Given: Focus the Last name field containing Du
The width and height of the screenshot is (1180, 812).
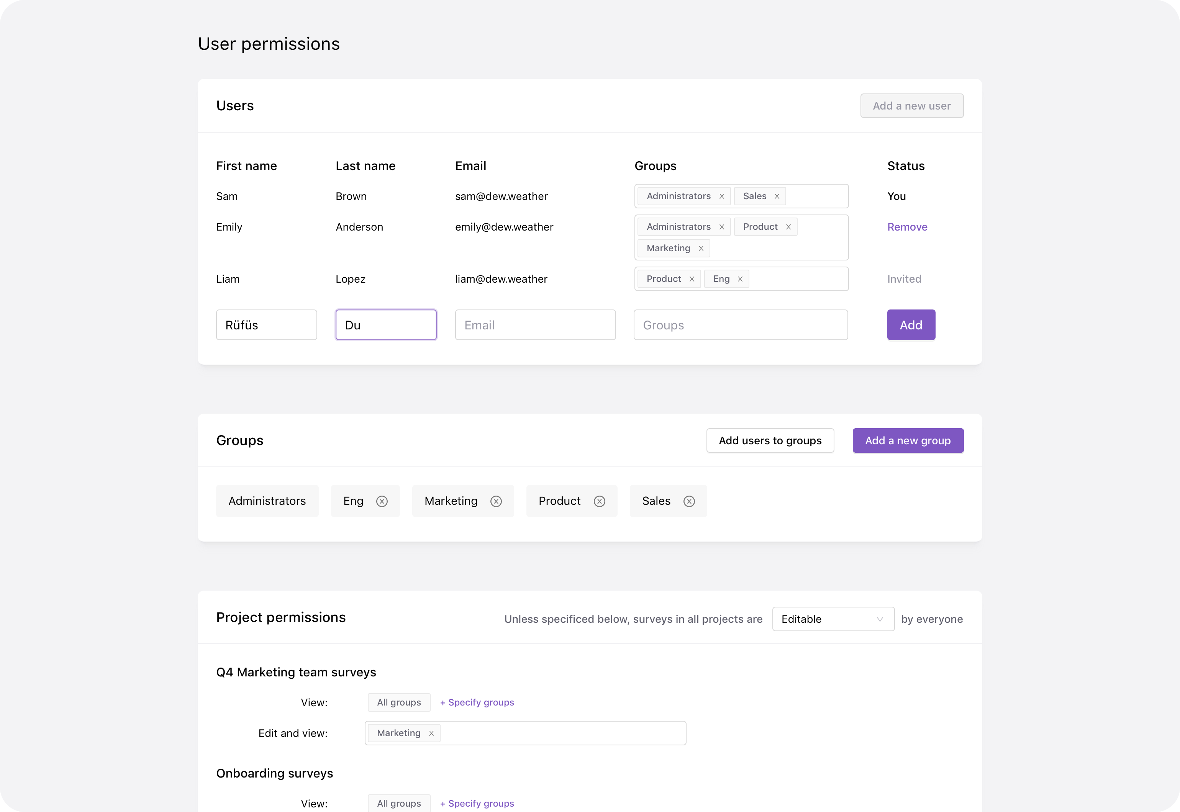Looking at the screenshot, I should point(386,325).
